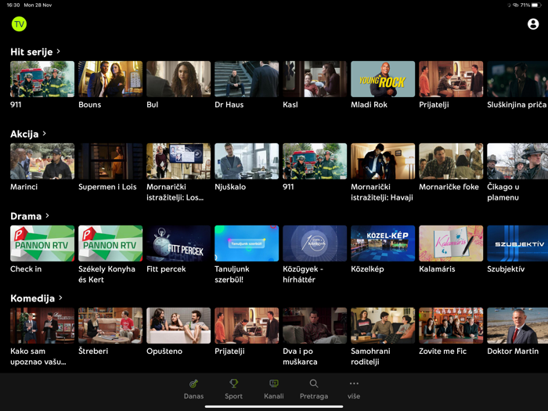The height and width of the screenshot is (411, 548).
Task: Open Kalamáris thumbnail
Action: tap(451, 243)
